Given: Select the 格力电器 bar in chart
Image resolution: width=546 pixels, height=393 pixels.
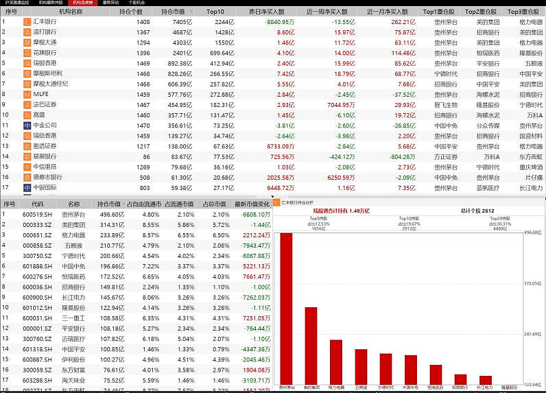Looking at the screenshot, I should pos(336,362).
